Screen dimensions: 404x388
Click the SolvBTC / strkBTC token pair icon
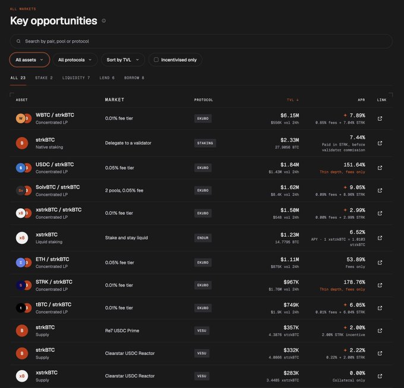point(24,190)
